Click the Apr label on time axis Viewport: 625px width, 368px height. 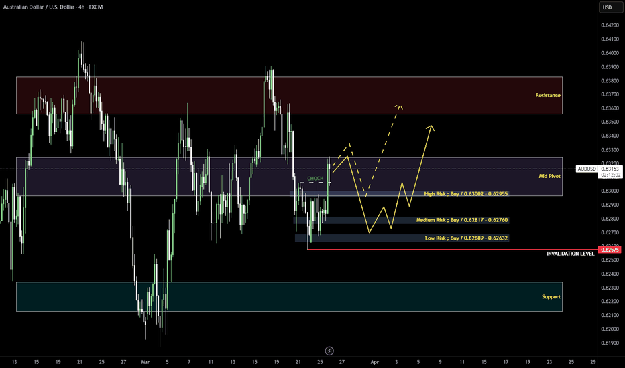[374, 362]
